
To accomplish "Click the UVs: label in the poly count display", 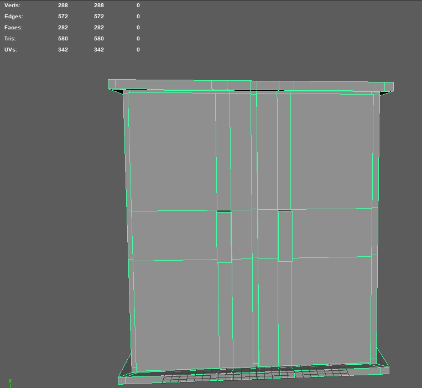I will pyautogui.click(x=11, y=50).
